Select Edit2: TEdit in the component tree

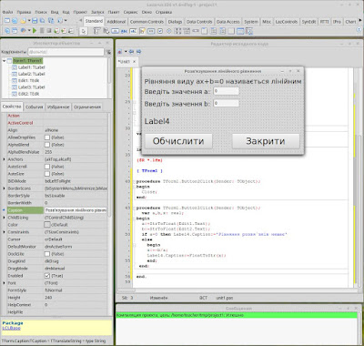pyautogui.click(x=28, y=94)
